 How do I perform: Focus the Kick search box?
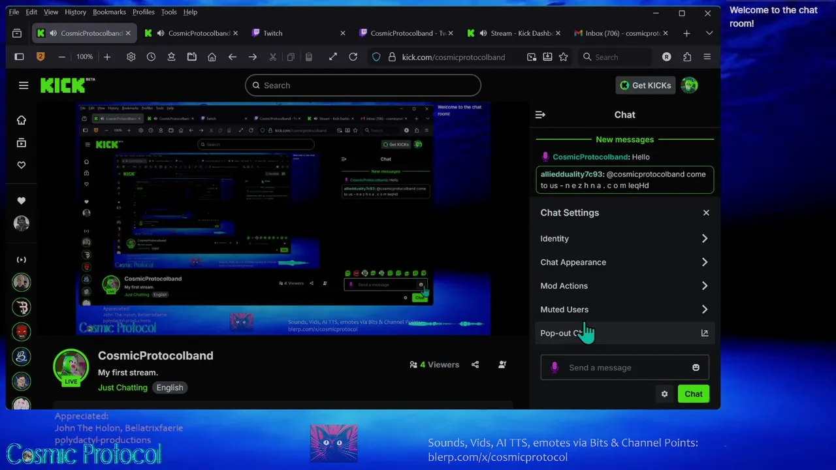[363, 86]
